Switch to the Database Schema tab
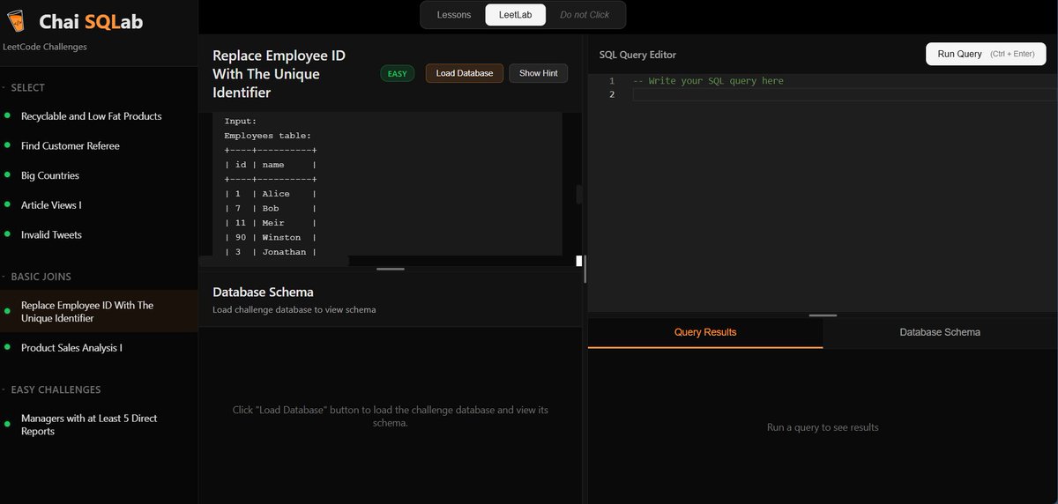The width and height of the screenshot is (1058, 504). tap(940, 332)
